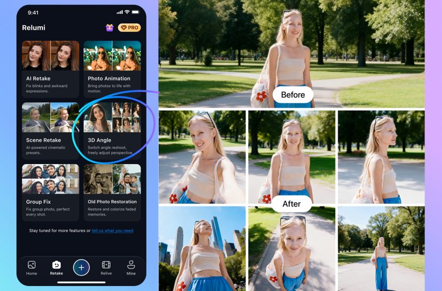Viewport: 442px width, 291px height.
Task: Click the Before label pill
Action: point(292,94)
